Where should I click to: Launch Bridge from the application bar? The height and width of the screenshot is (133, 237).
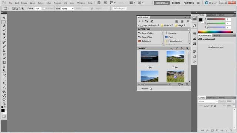pyautogui.click(x=99, y=3)
